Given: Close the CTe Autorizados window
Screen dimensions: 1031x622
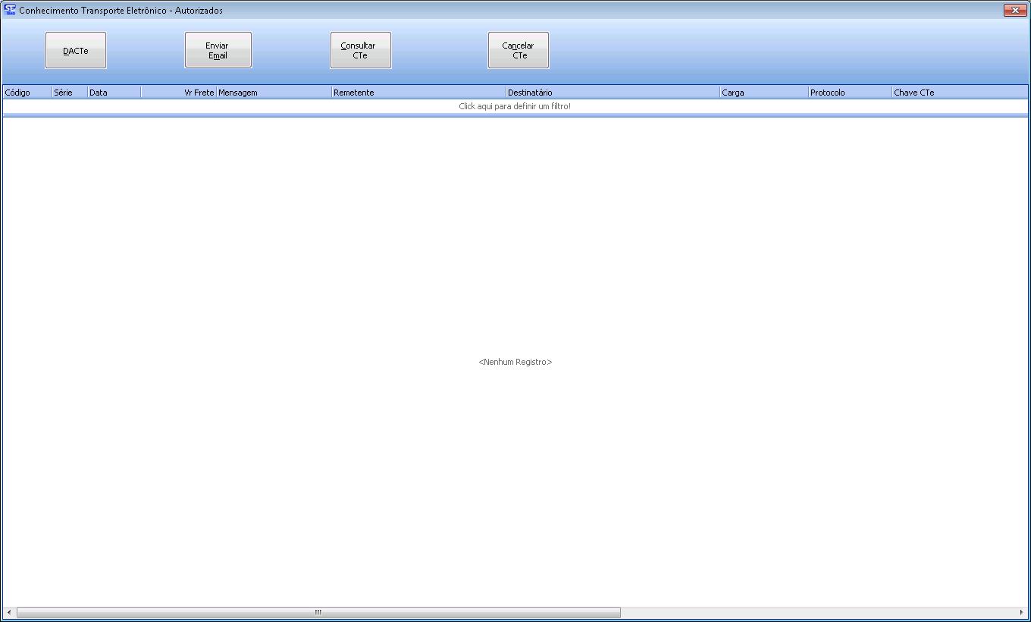Looking at the screenshot, I should click(1014, 11).
